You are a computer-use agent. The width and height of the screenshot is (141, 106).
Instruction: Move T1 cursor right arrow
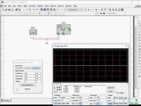[60, 87]
